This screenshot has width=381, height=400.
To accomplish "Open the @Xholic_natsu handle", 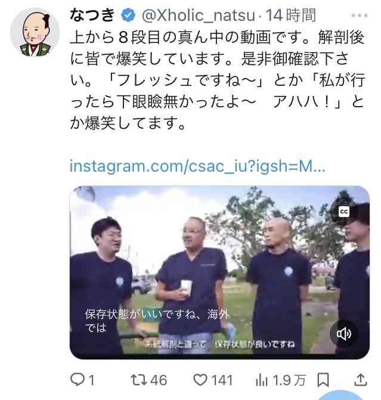I will [199, 15].
